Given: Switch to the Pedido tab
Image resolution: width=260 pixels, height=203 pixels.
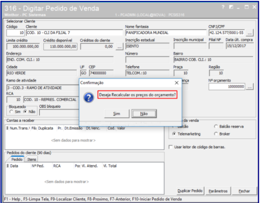Looking at the screenshot, I should (x=17, y=159).
